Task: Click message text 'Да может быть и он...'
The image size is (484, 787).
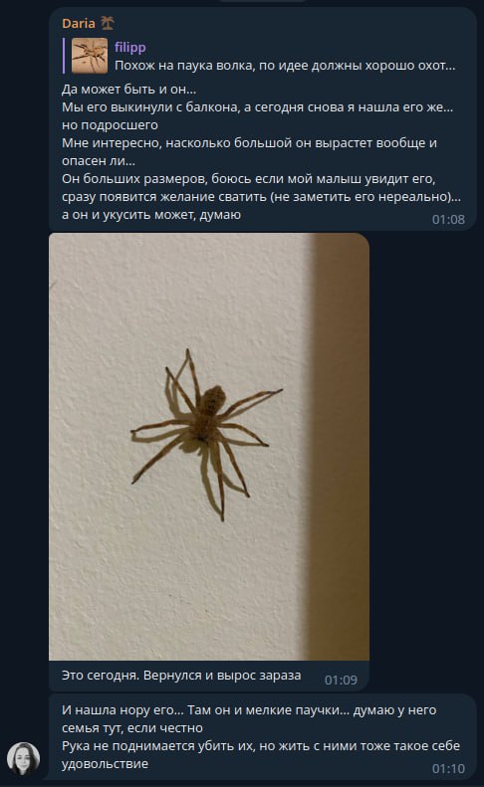Action: [128, 89]
